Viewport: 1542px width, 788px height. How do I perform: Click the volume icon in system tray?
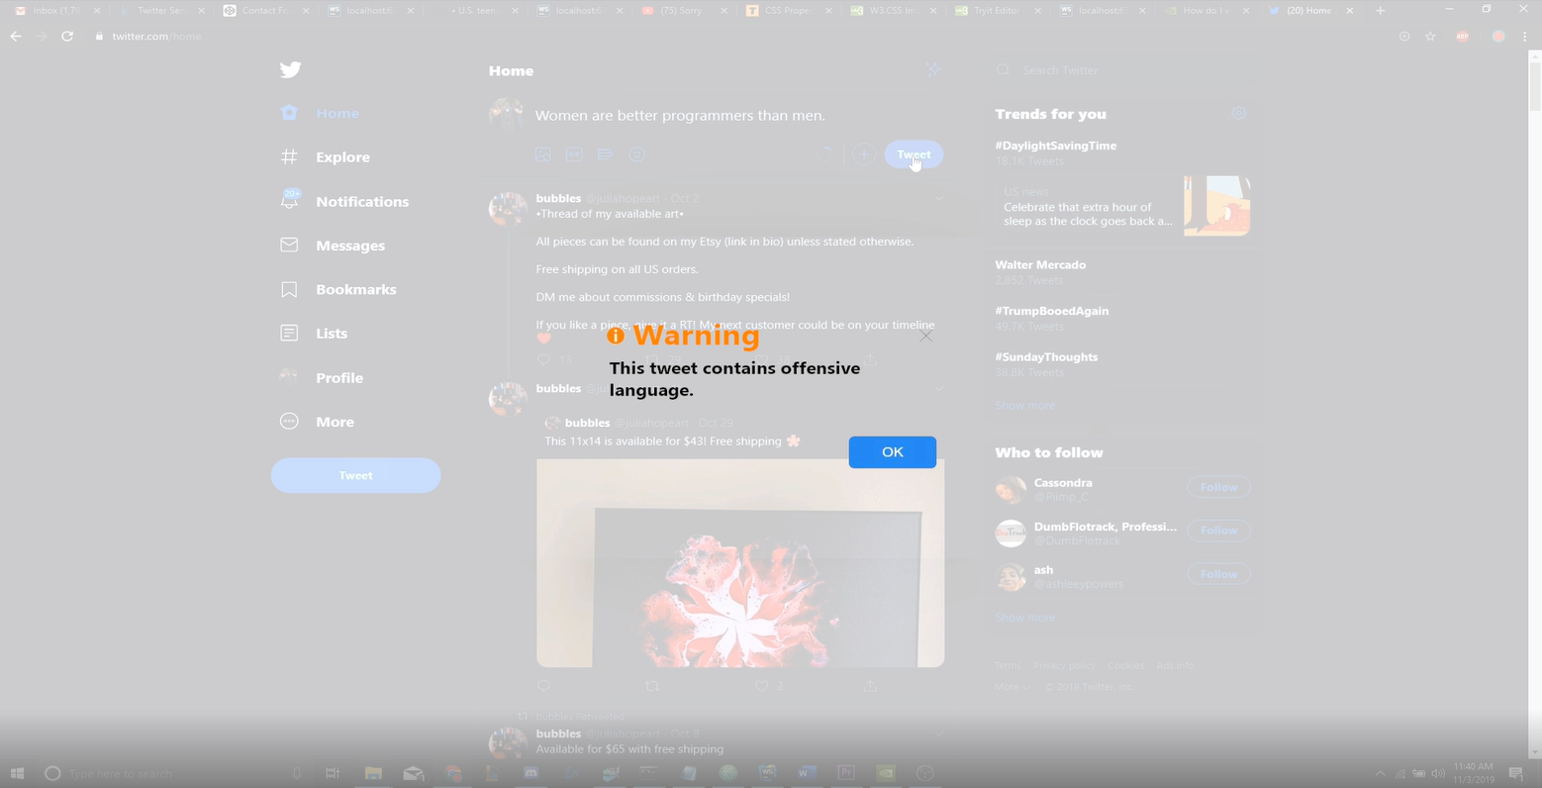tap(1437, 773)
